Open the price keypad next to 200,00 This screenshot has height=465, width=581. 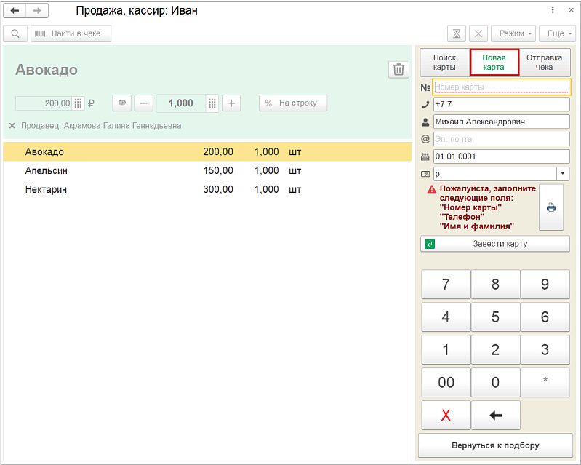click(x=78, y=103)
